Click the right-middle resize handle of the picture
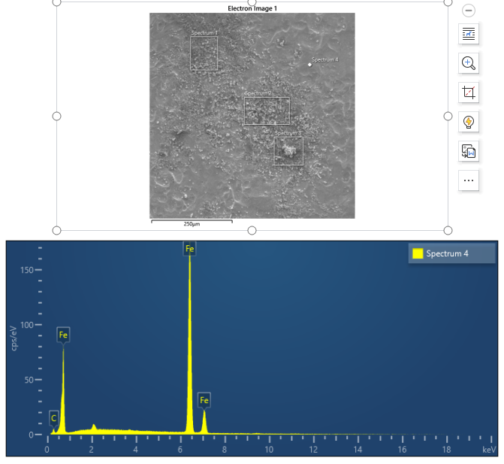Screen dimensions: 504x464 click(448, 116)
